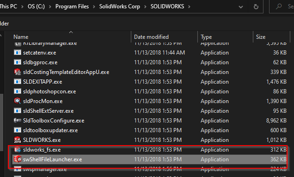Navigate to OS (C:) breadcrumb
The image size is (294, 177).
click(x=36, y=6)
